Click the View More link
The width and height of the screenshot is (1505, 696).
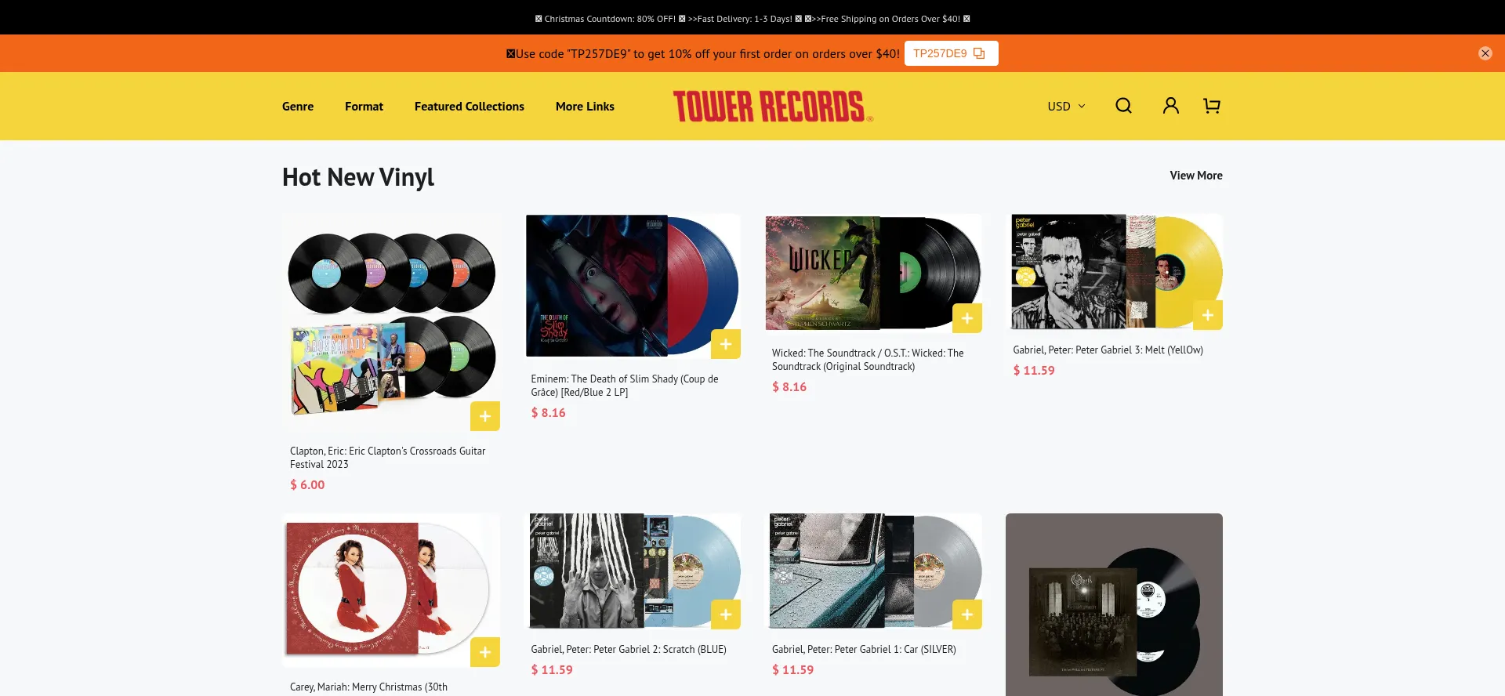[x=1195, y=176]
